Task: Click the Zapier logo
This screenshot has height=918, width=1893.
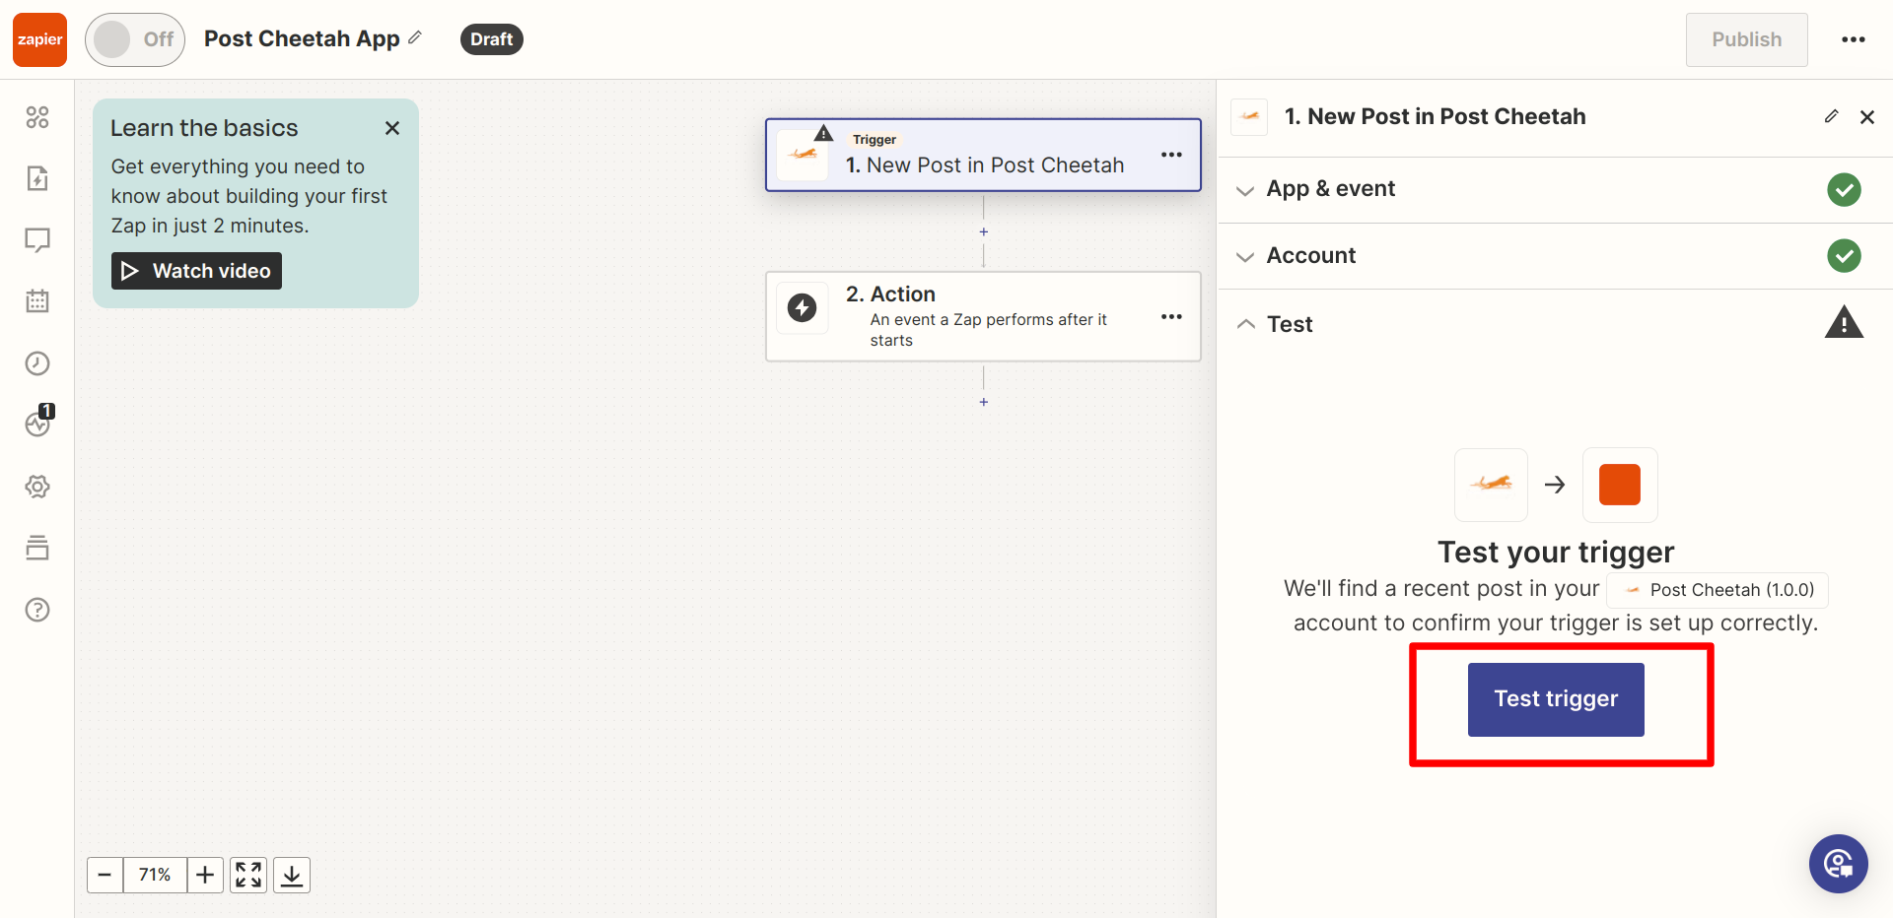Action: tap(39, 39)
